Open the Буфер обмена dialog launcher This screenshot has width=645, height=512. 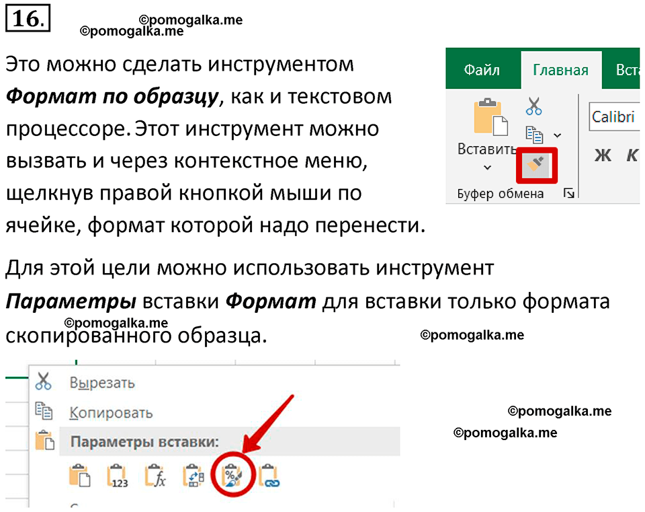coord(569,192)
